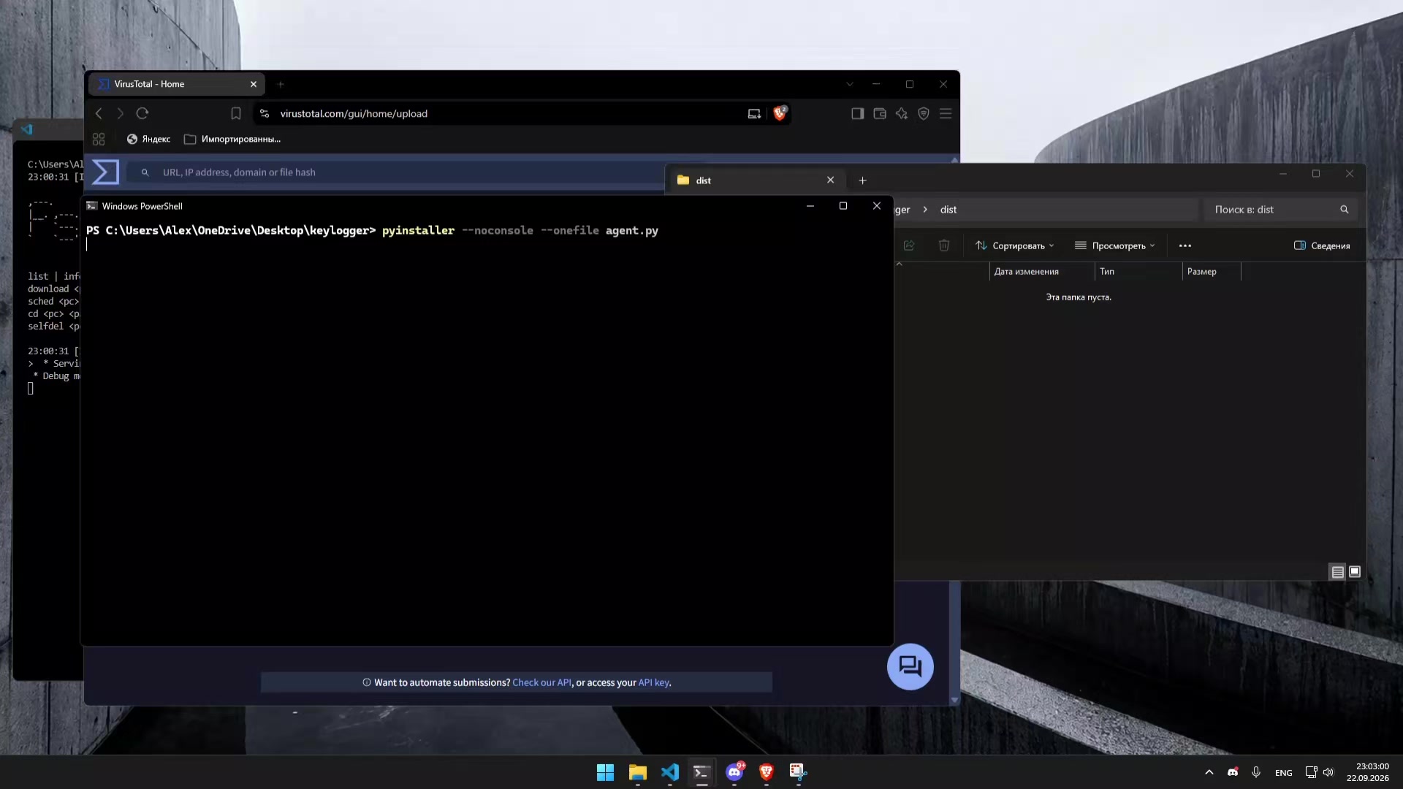This screenshot has height=789, width=1403.
Task: Click the site information icon before the URL
Action: (x=265, y=113)
